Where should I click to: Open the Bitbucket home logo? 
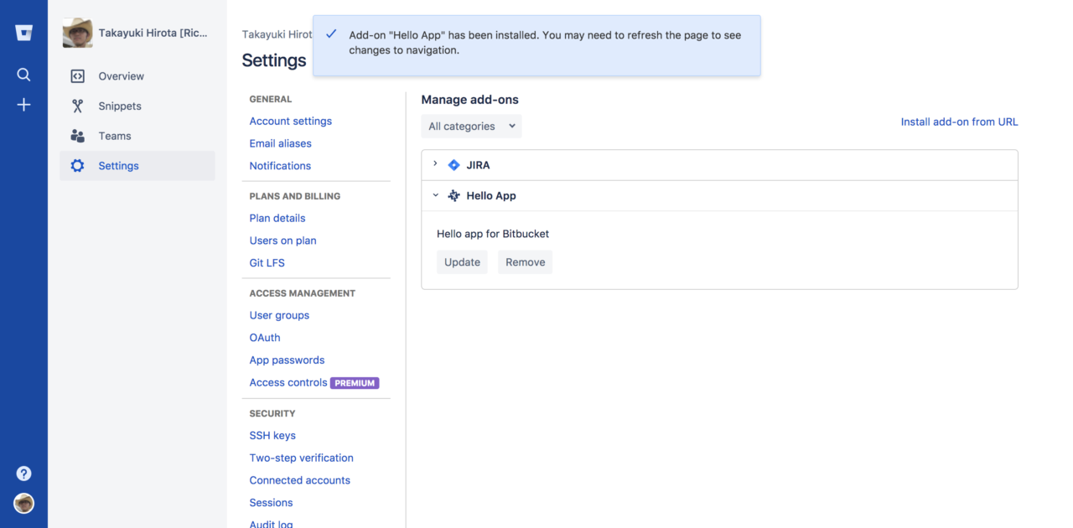point(23,34)
